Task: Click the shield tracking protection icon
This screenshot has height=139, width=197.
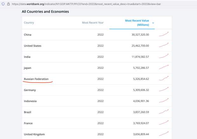Action: tap(3, 4)
